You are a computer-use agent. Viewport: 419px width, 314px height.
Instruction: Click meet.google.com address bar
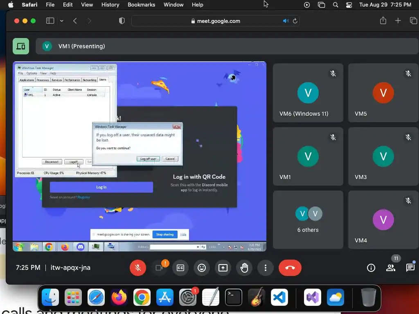click(216, 21)
